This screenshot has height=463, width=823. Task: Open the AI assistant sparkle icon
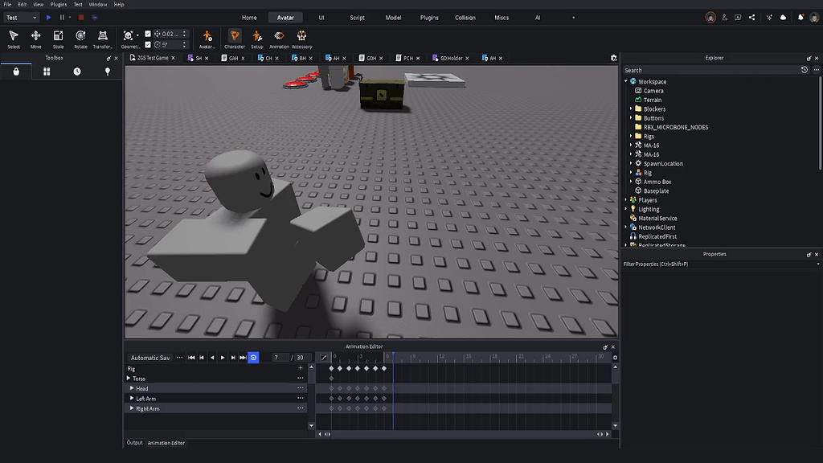coord(769,18)
